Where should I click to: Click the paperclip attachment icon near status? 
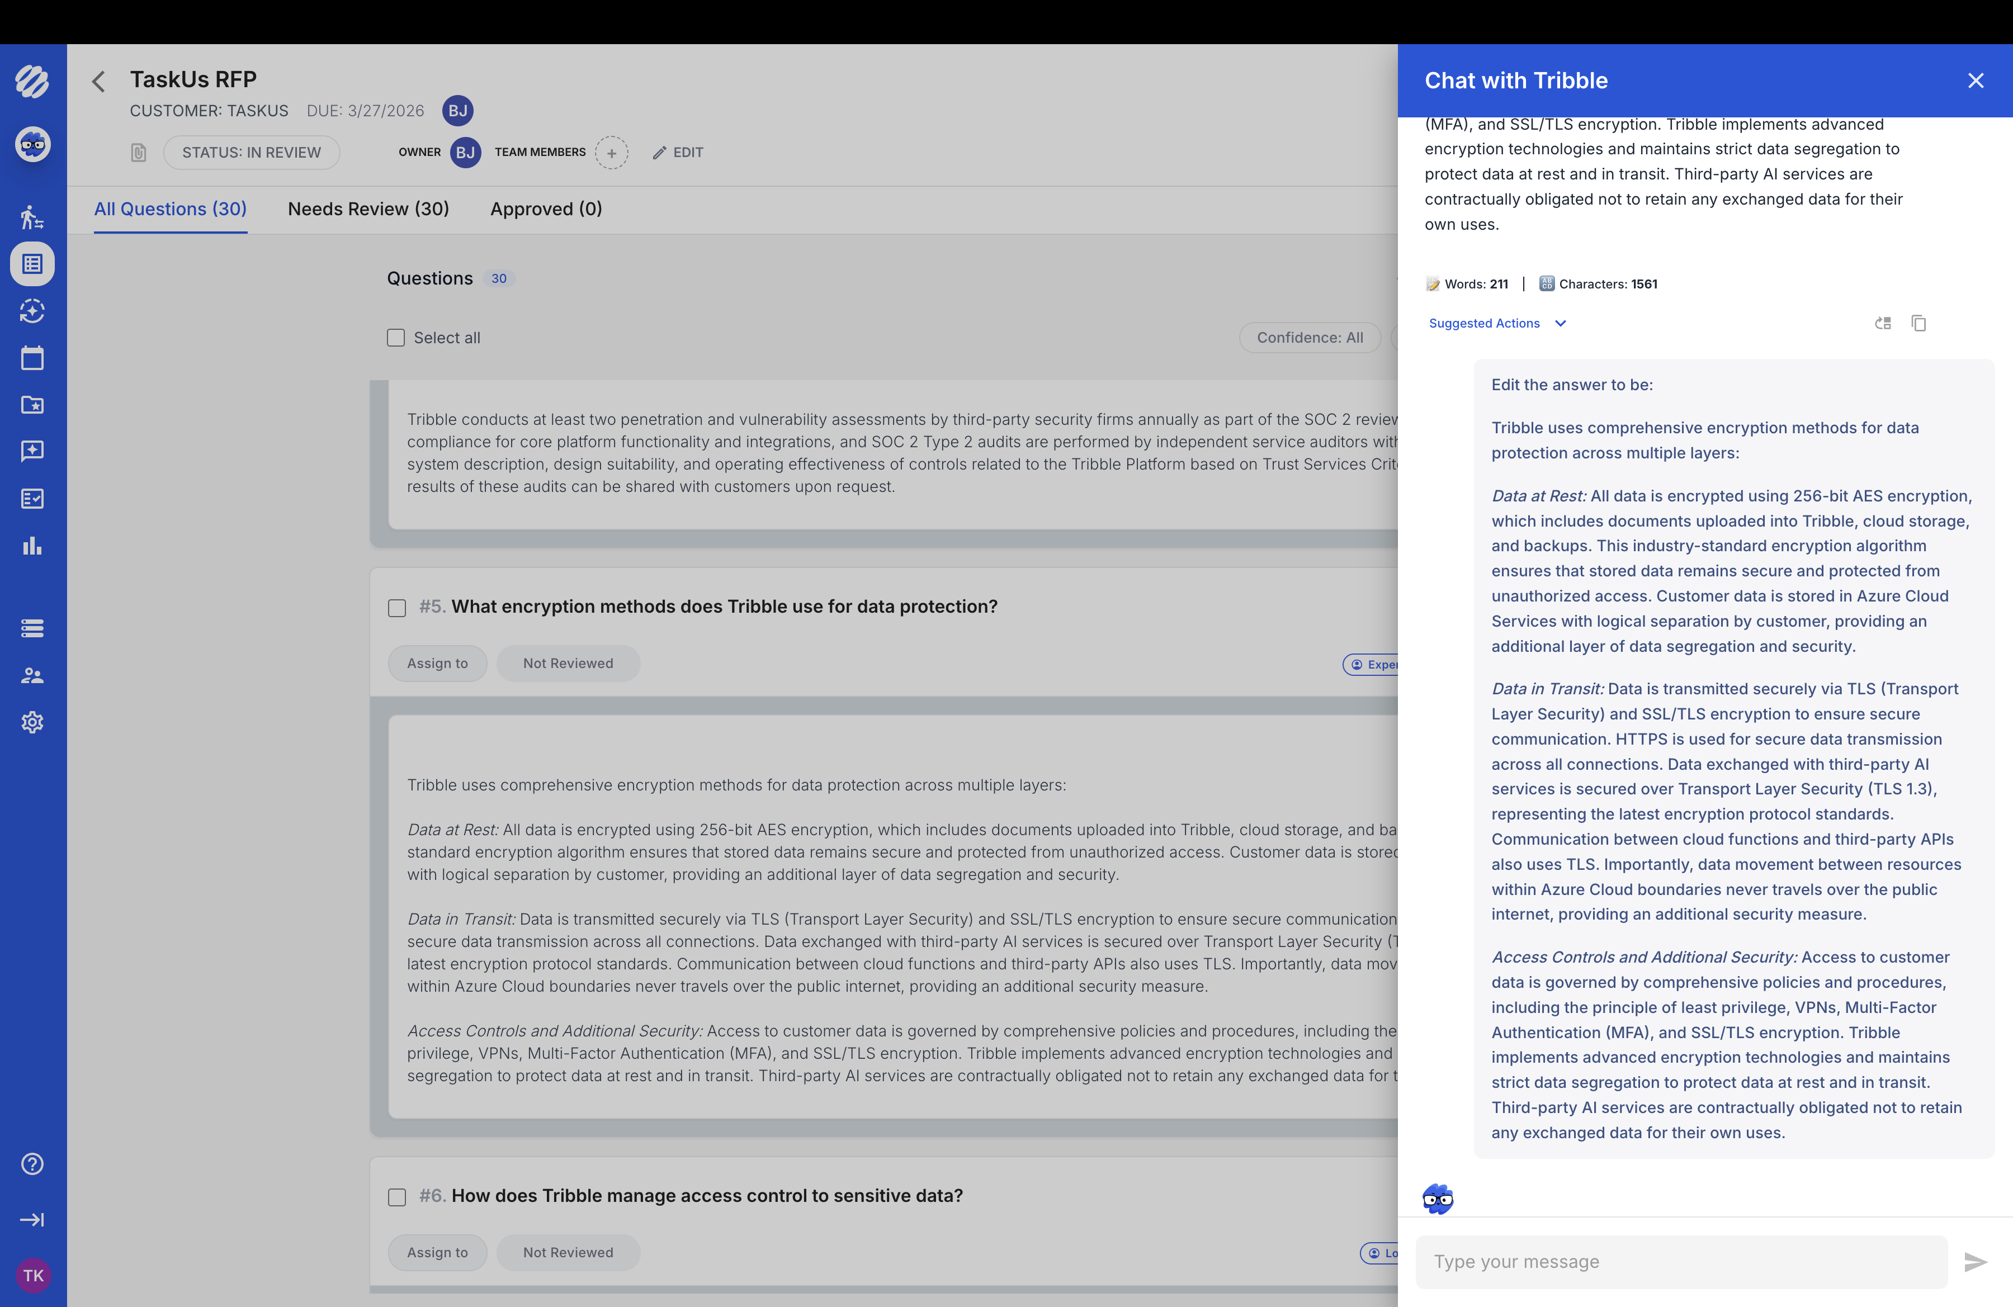(x=138, y=153)
